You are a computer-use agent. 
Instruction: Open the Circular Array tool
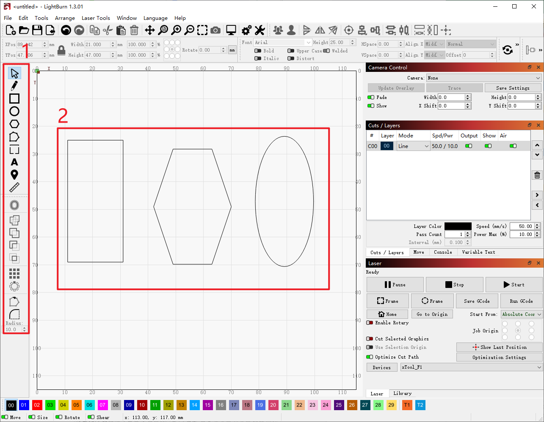click(14, 286)
